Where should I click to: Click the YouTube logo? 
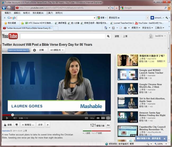pyautogui.click(x=10, y=36)
